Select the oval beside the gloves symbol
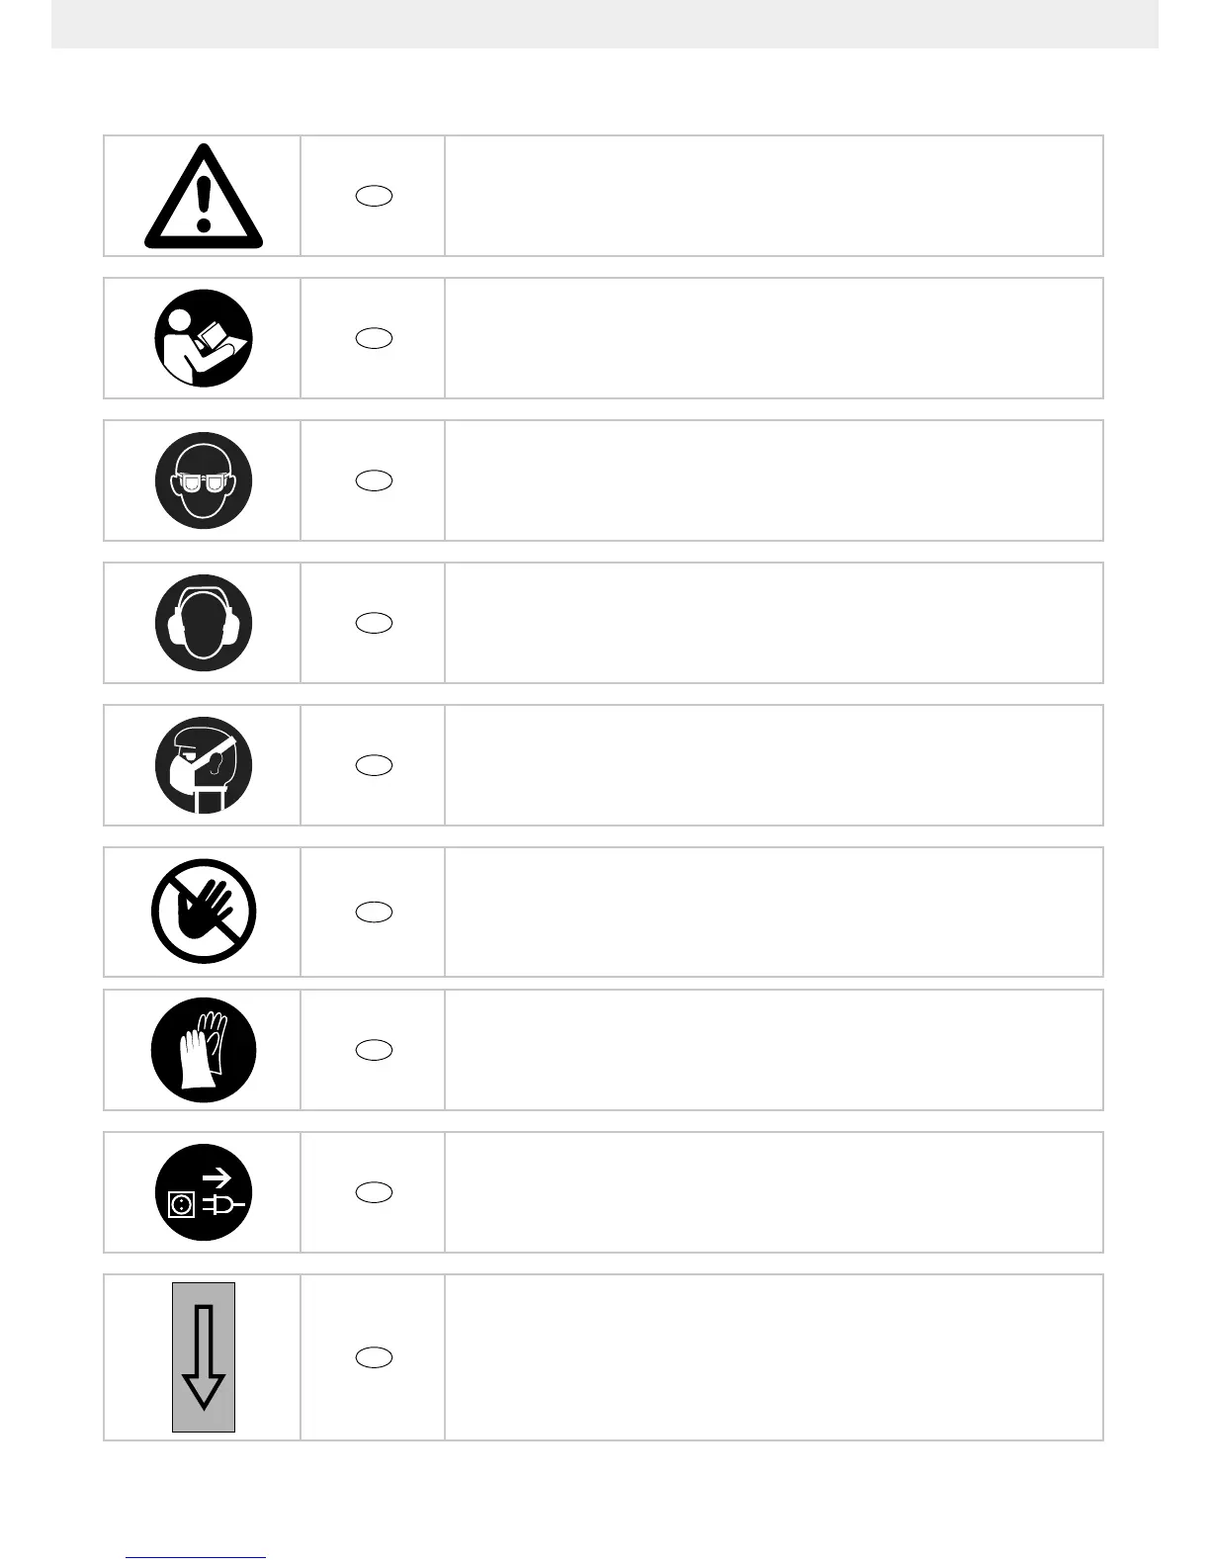 [374, 1050]
